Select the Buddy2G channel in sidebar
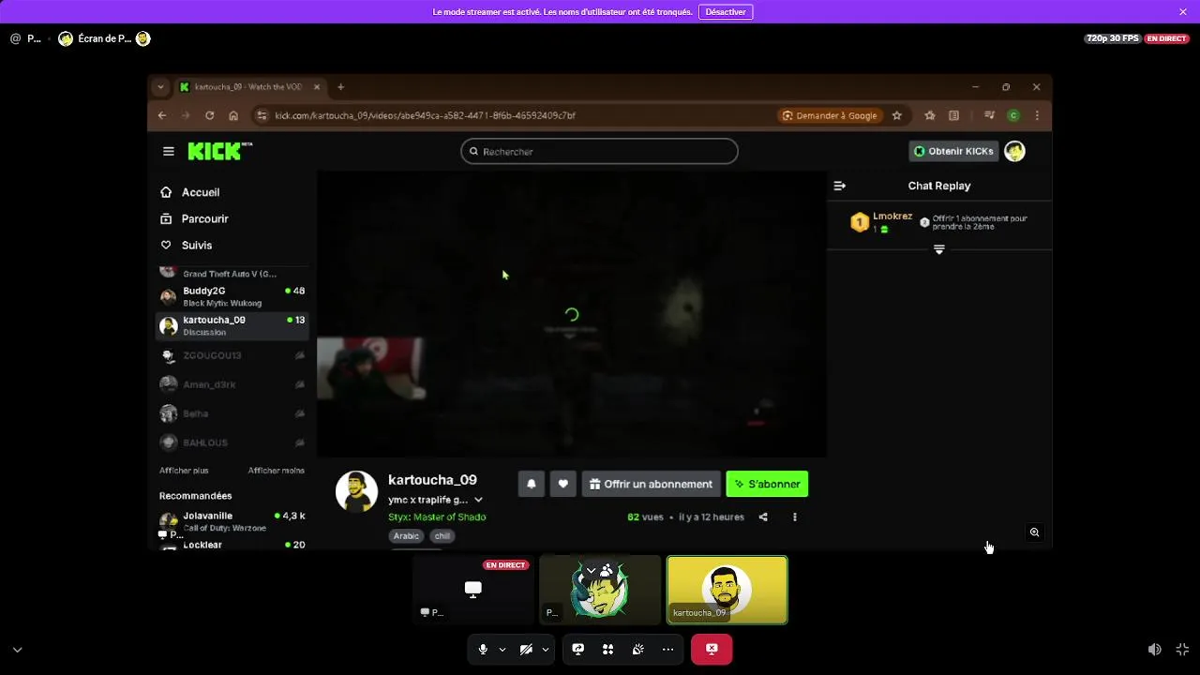 pos(232,296)
